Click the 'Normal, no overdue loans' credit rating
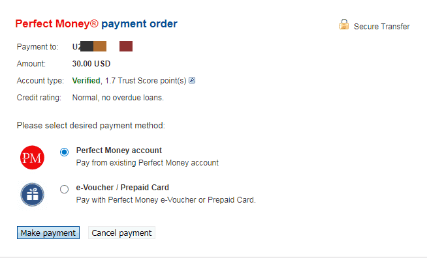Image resolution: width=427 pixels, height=258 pixels. pyautogui.click(x=118, y=98)
